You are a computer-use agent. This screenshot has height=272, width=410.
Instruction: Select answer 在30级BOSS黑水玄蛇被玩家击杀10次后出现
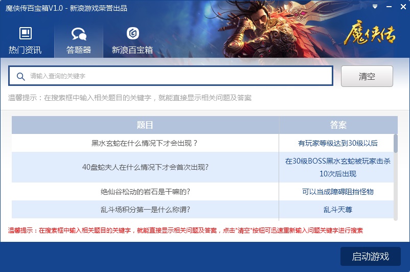(338, 167)
